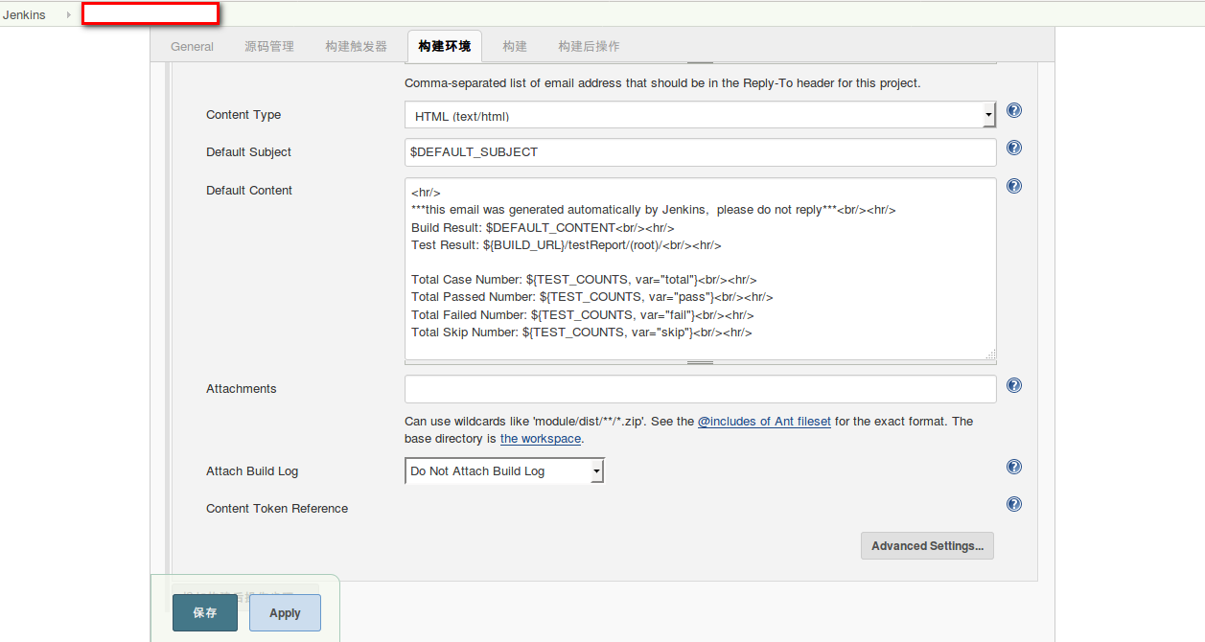Image resolution: width=1205 pixels, height=642 pixels.
Task: Open the Attach Build Log dropdown
Action: pyautogui.click(x=504, y=470)
